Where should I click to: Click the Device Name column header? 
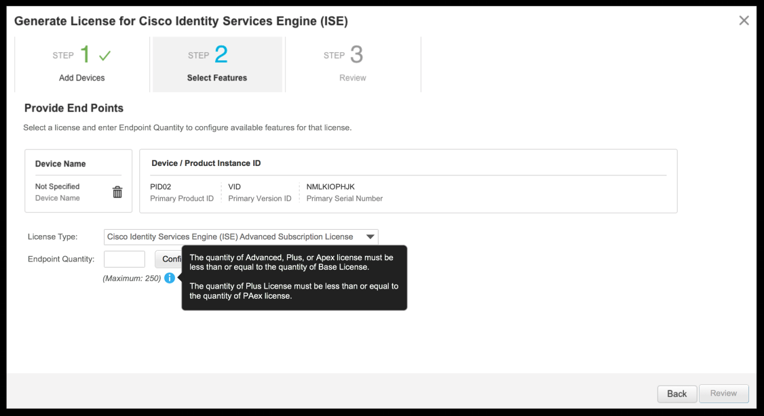[60, 164]
